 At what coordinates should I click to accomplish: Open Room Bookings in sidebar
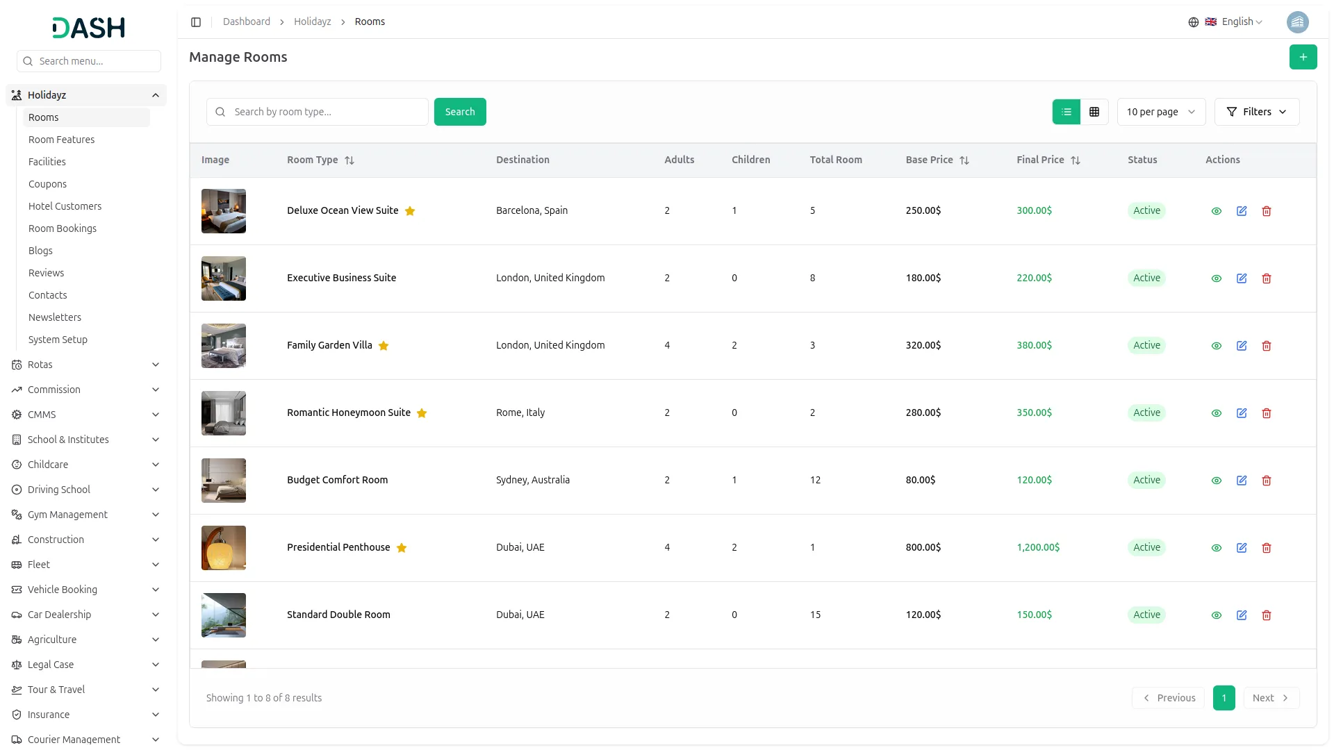(63, 228)
